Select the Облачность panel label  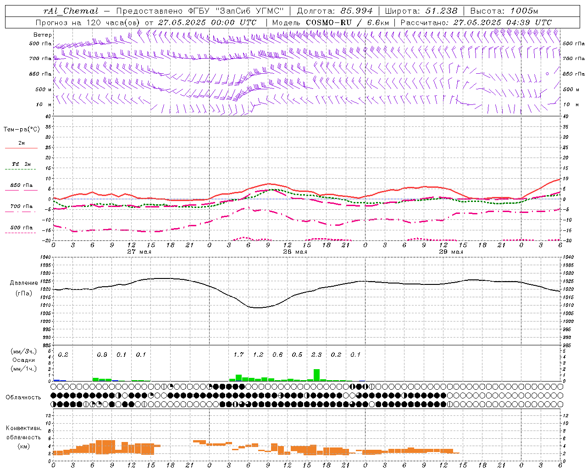(x=23, y=398)
